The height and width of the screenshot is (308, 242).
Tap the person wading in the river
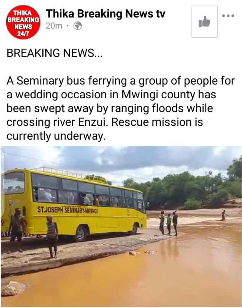coord(223,215)
